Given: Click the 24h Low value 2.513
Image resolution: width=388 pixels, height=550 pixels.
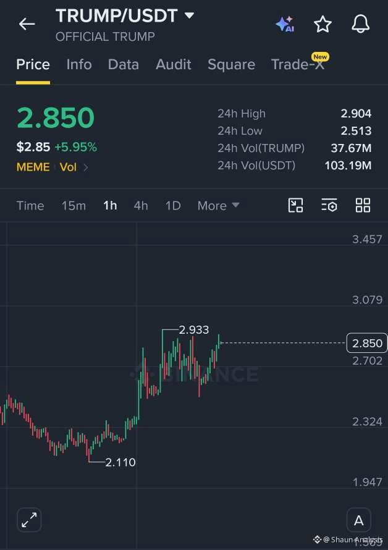Looking at the screenshot, I should (356, 131).
